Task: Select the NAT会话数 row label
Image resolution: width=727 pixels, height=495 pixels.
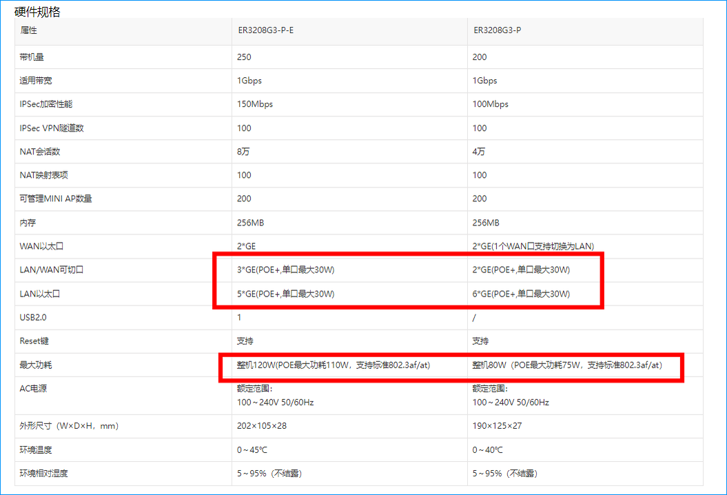Action: click(x=40, y=152)
